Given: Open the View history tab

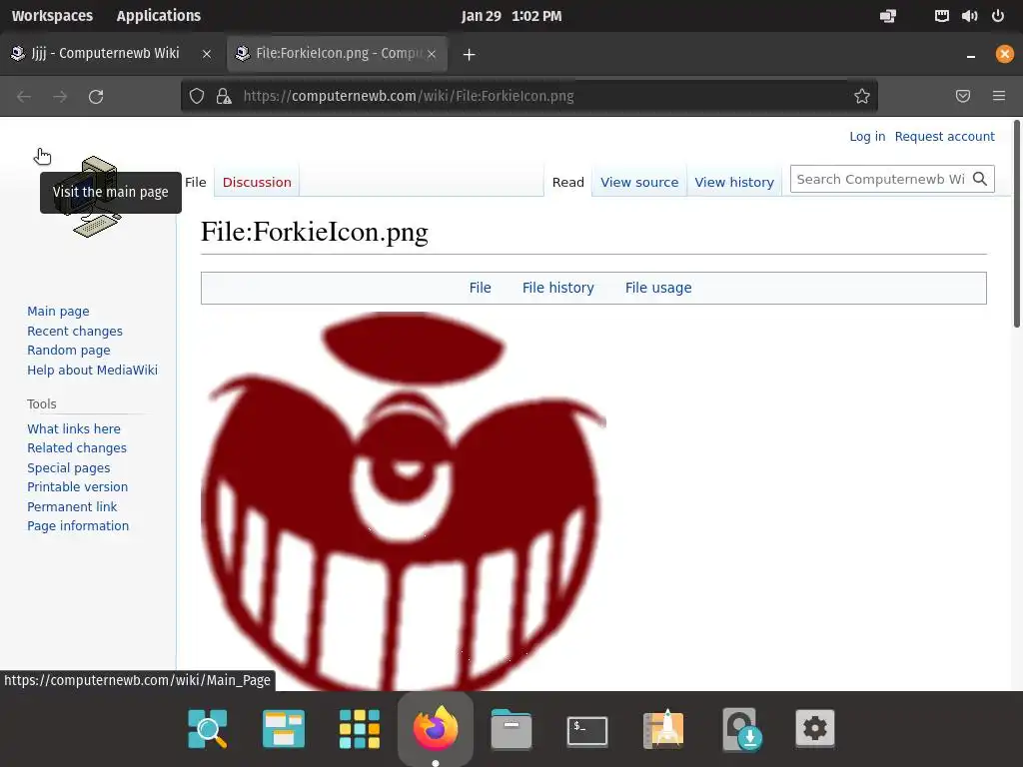Looking at the screenshot, I should [734, 182].
